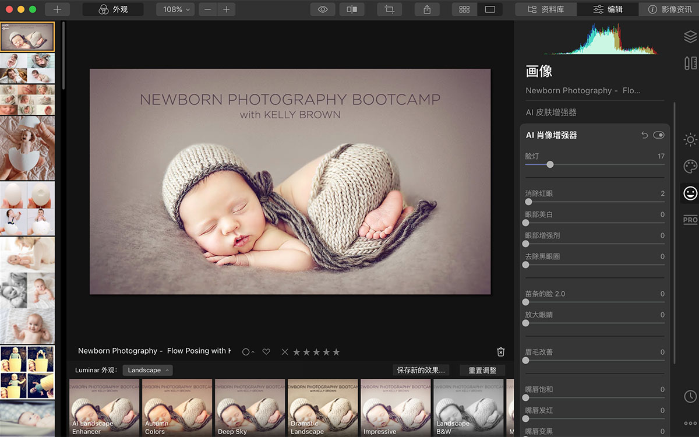This screenshot has width=699, height=437.
Task: Collapse the AI 肖像增强器 panel header
Action: tap(552, 135)
